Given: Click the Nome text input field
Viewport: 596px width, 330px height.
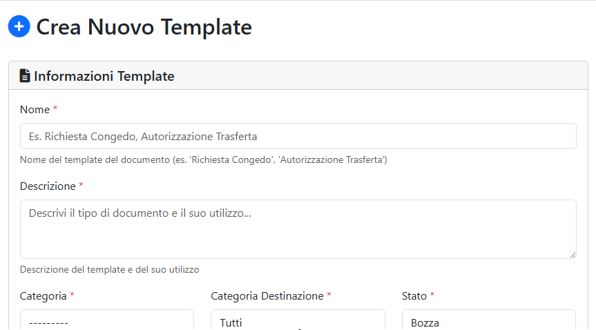Looking at the screenshot, I should coord(298,136).
